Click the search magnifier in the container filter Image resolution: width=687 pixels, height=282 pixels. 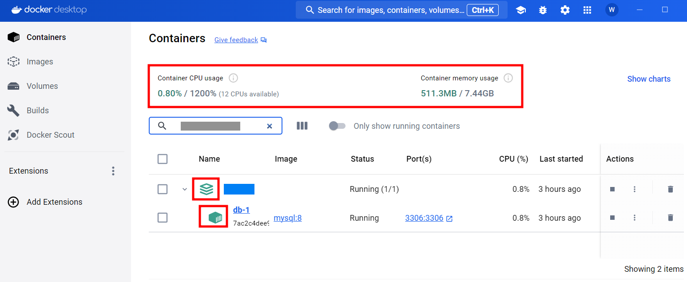162,126
